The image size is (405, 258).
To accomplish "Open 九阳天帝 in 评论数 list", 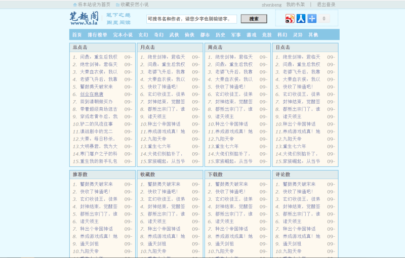I will tap(292, 251).
